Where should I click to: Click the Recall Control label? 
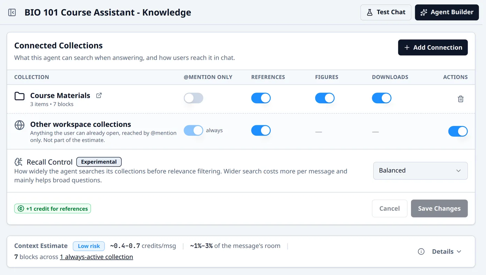(50, 162)
